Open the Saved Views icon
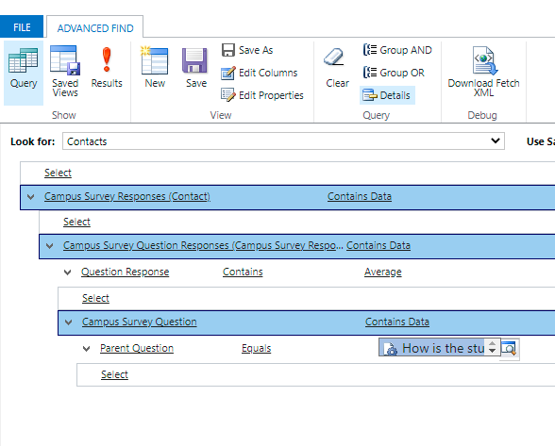The image size is (555, 446). coord(65,72)
